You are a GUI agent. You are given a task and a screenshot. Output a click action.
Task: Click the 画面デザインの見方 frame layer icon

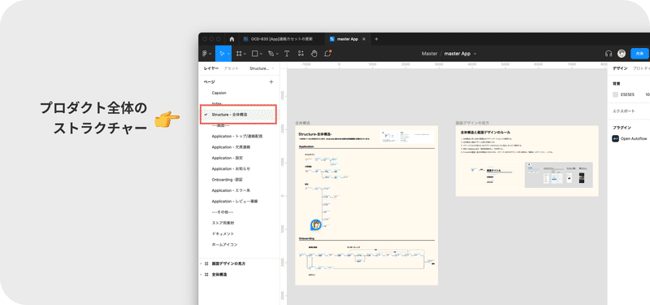tap(206, 264)
